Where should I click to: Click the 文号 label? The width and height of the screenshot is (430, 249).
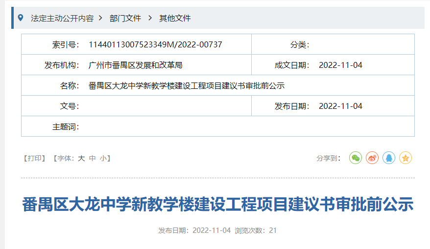coord(70,106)
